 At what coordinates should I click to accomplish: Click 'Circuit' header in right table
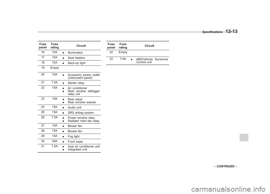pos(149,46)
